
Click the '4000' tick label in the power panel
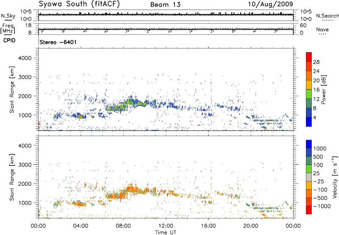[25, 58]
